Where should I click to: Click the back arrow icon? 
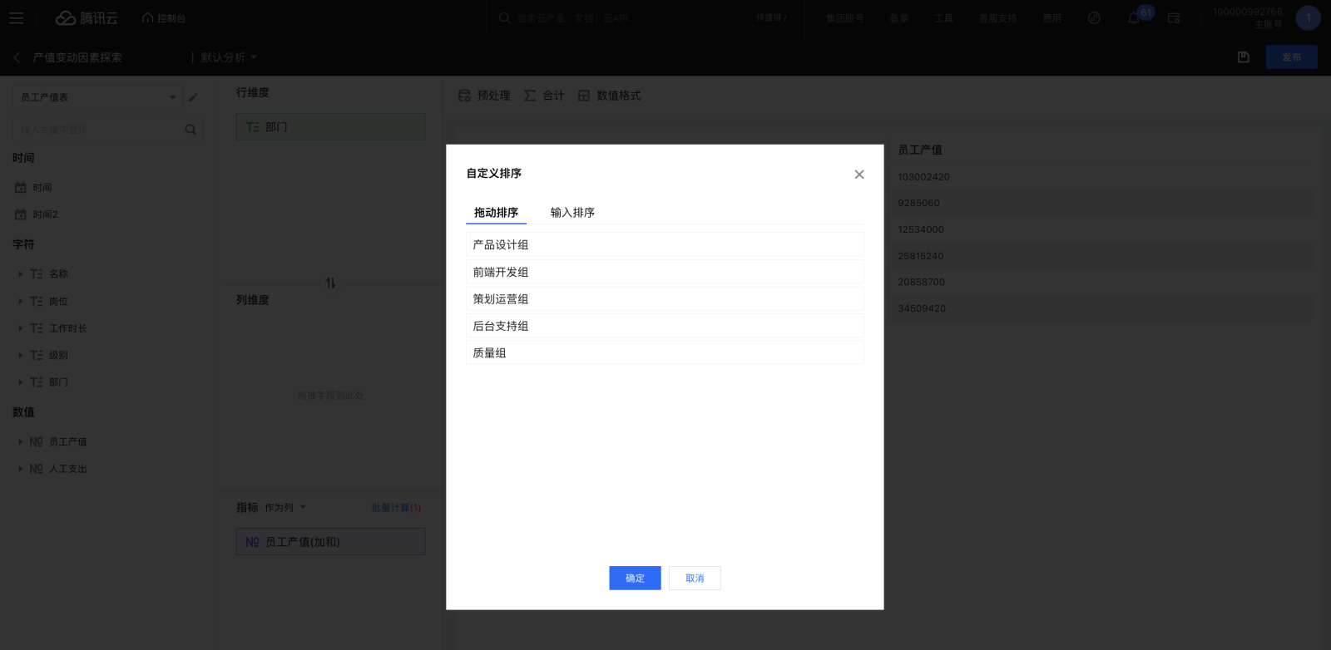(x=17, y=57)
